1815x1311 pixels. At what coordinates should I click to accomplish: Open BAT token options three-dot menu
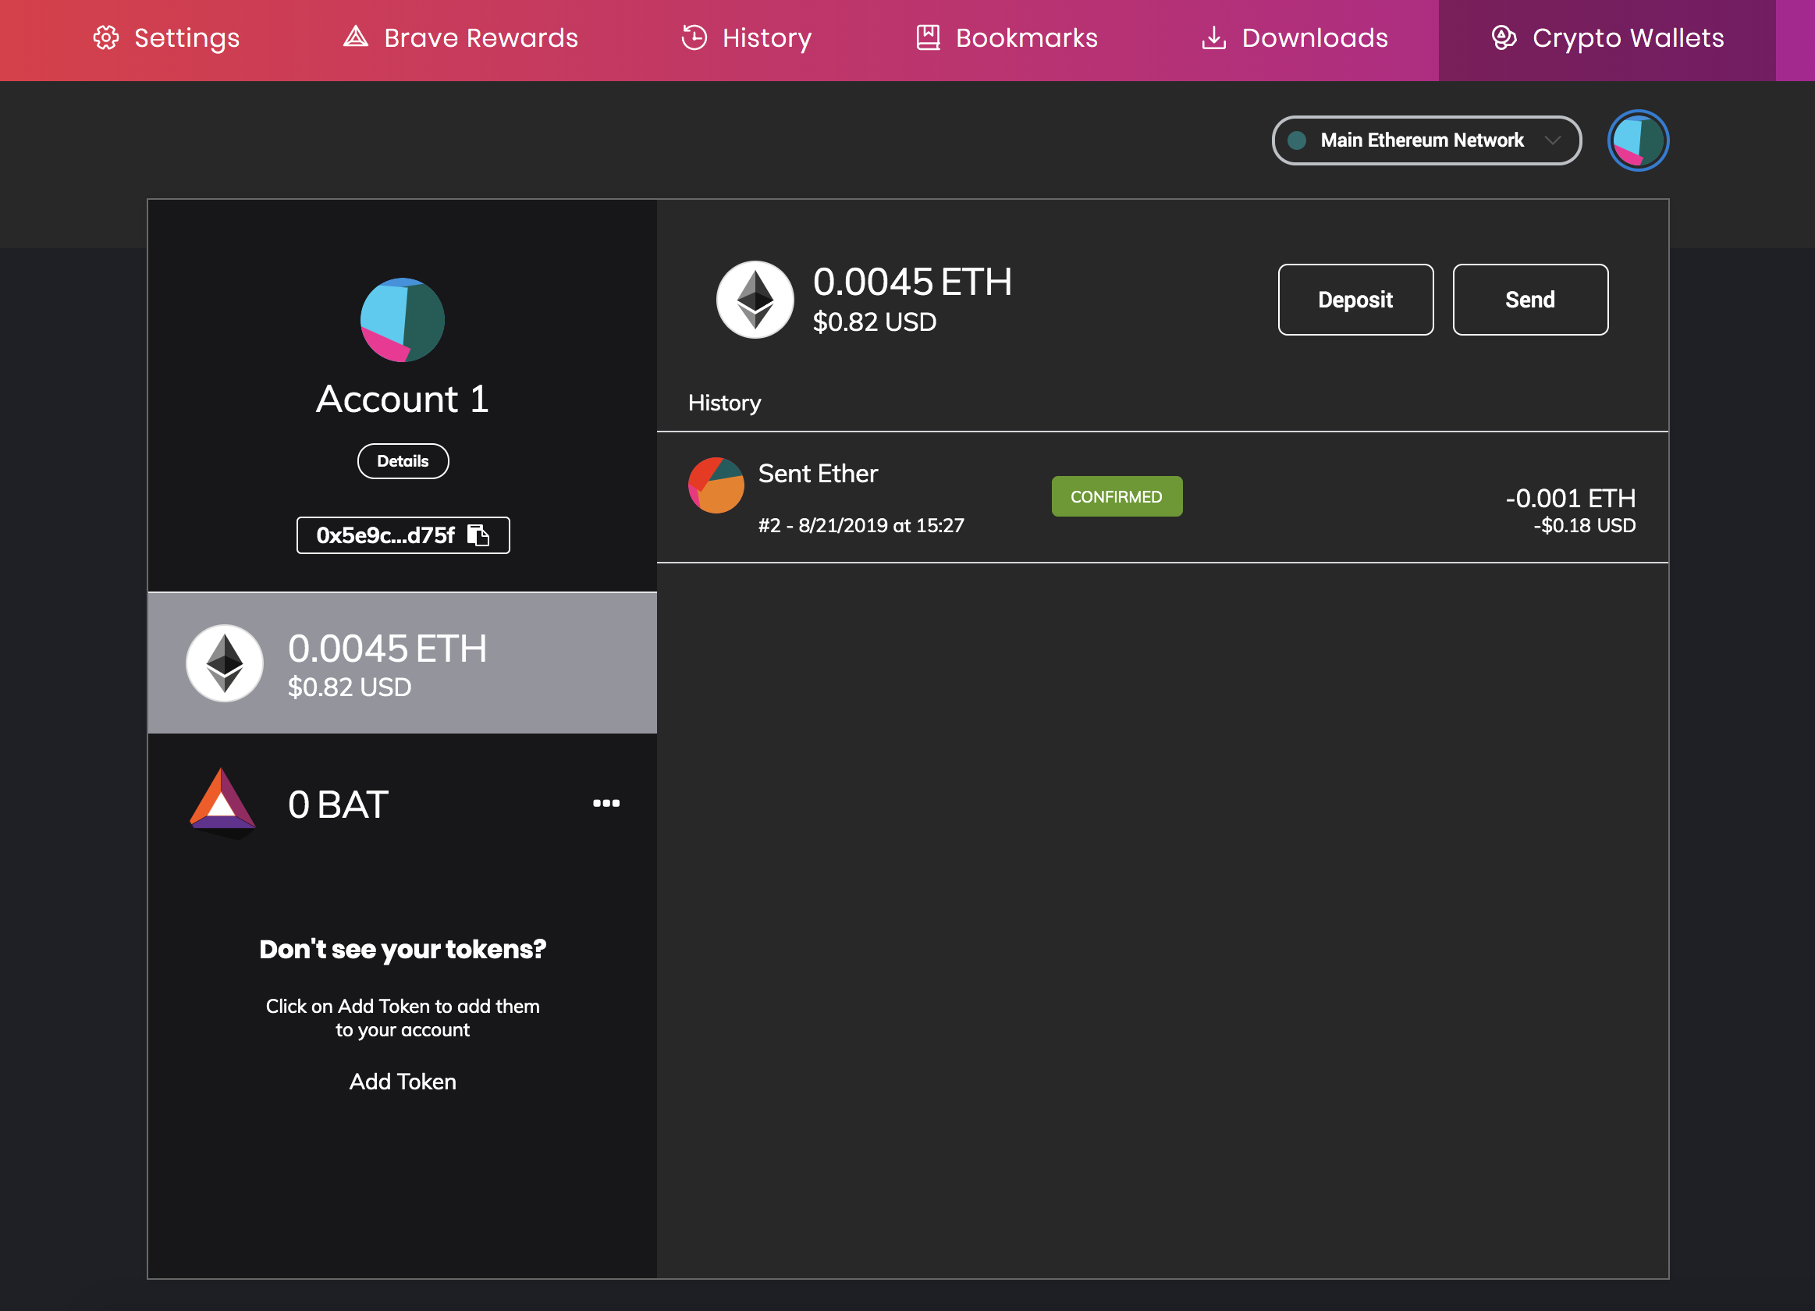(606, 803)
